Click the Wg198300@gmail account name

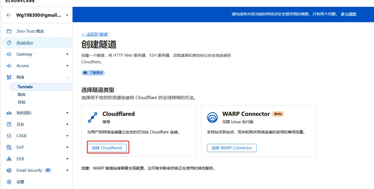pos(39,15)
